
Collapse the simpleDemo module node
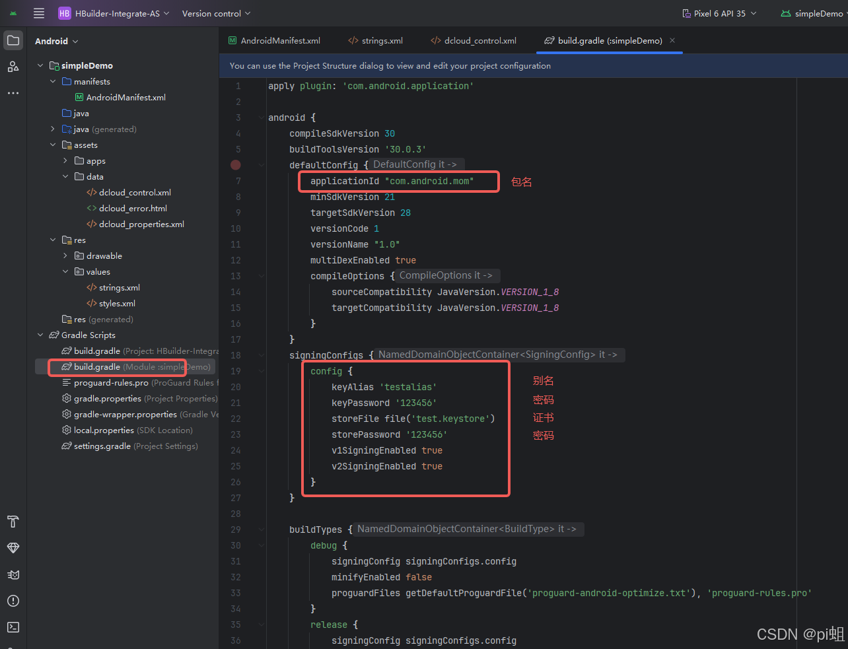[40, 65]
